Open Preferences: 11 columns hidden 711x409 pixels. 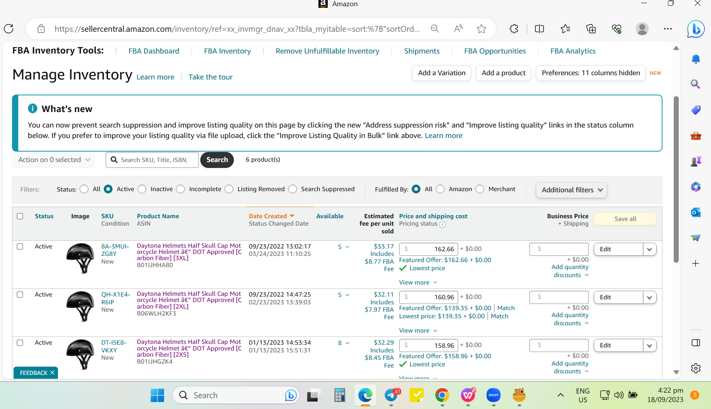tap(591, 73)
